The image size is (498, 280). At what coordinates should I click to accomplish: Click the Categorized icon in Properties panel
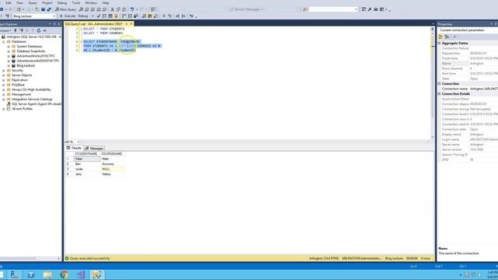click(x=441, y=37)
